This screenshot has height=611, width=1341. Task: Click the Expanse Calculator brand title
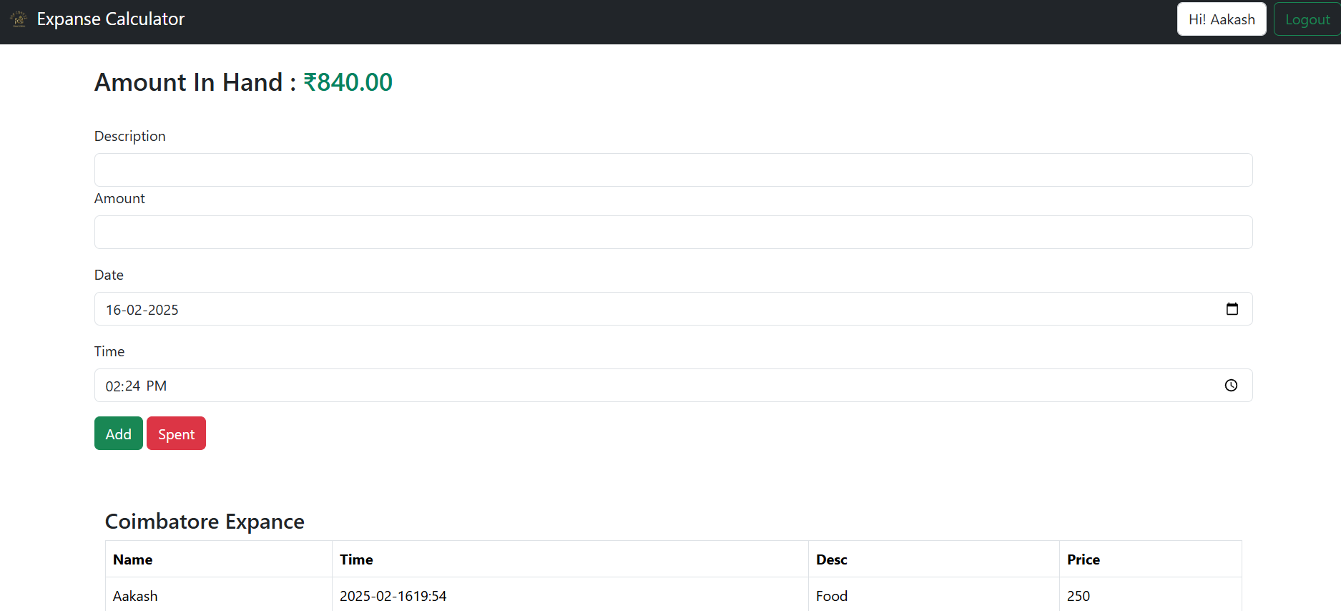point(111,19)
